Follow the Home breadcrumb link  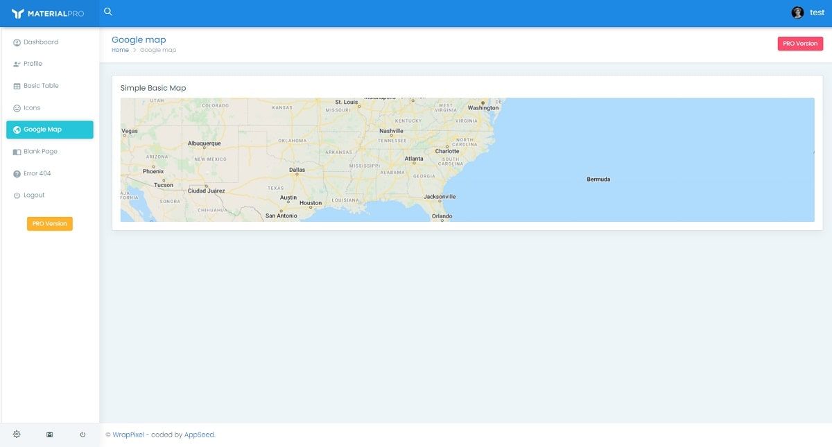pyautogui.click(x=120, y=50)
